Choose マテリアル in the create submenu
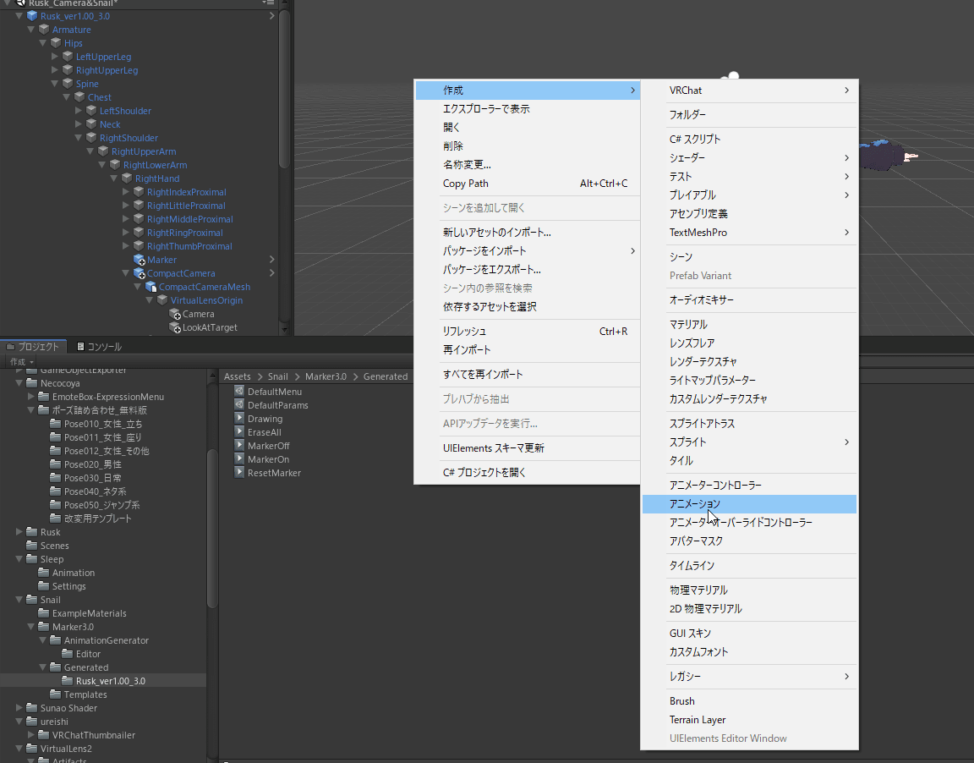The width and height of the screenshot is (974, 763). (688, 325)
